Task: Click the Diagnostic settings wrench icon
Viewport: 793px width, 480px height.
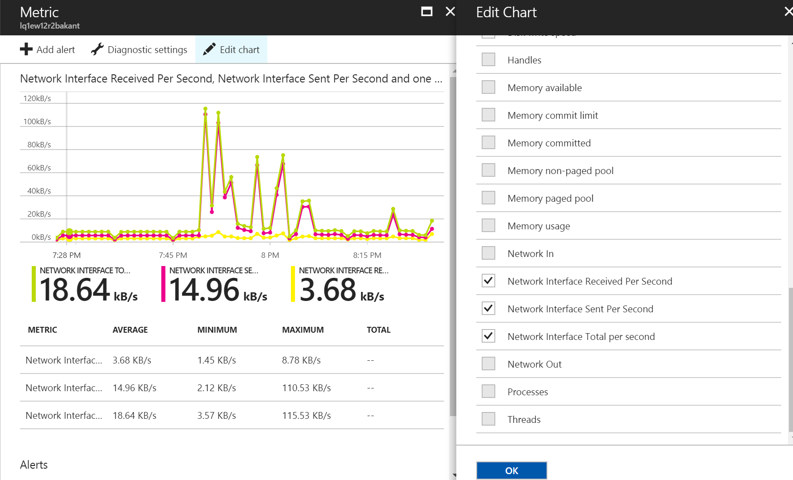Action: (97, 49)
